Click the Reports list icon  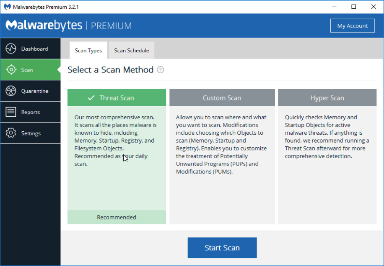tap(11, 112)
